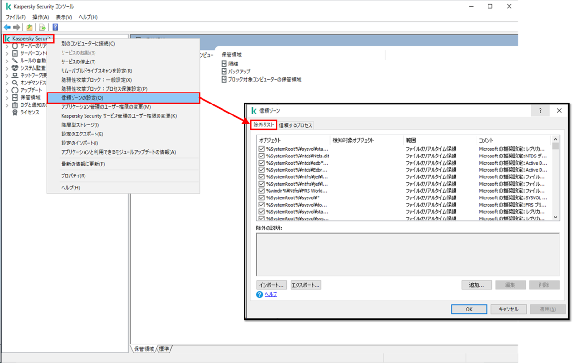Image resolution: width=573 pixels, height=363 pixels.
Task: Click the ルールの自動 node icon
Action: (x=15, y=61)
